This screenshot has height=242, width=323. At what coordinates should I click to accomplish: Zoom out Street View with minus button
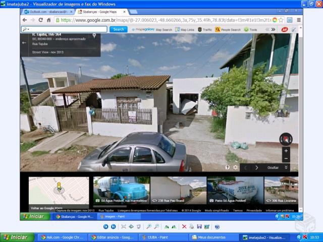[x=286, y=158]
